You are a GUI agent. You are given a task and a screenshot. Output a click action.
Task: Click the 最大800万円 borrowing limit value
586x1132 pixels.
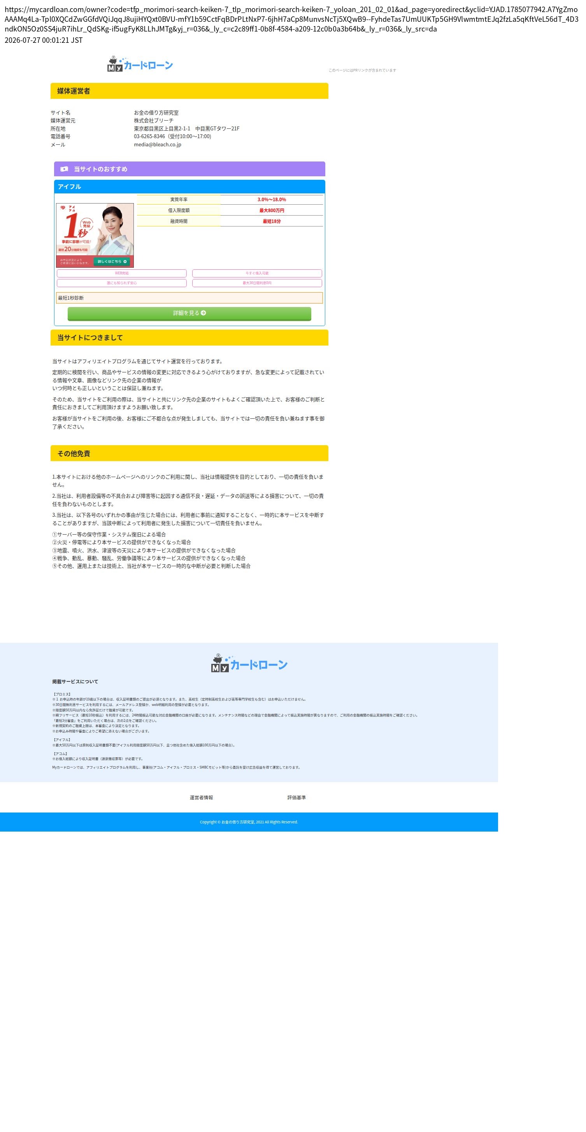(x=272, y=211)
